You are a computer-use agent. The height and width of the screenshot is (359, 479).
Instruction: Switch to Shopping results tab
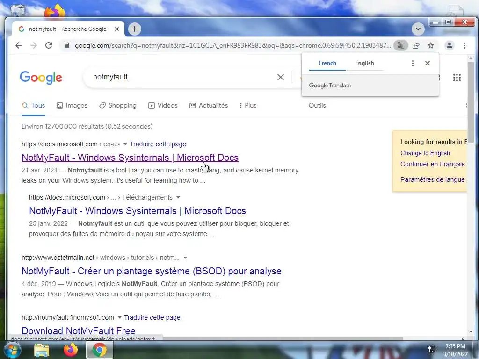pos(118,106)
